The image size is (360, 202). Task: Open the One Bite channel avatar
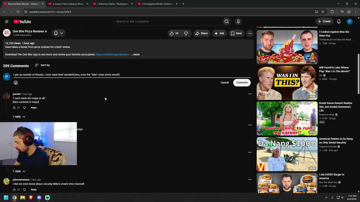[x=7, y=33]
